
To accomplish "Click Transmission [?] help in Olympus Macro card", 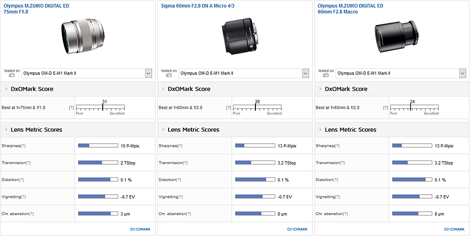I will tap(342, 163).
